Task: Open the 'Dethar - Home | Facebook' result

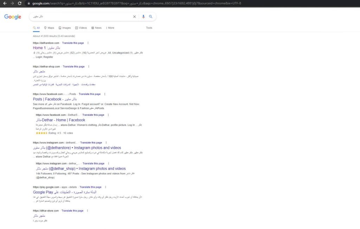Action: [x=60, y=120]
